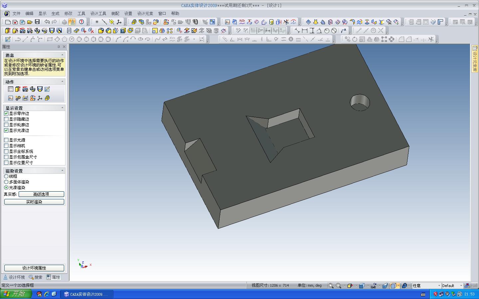Screen dimensions: 479x299
Task: Open dropdown arrow beside zoom magnifier icon
Action: click(344, 286)
